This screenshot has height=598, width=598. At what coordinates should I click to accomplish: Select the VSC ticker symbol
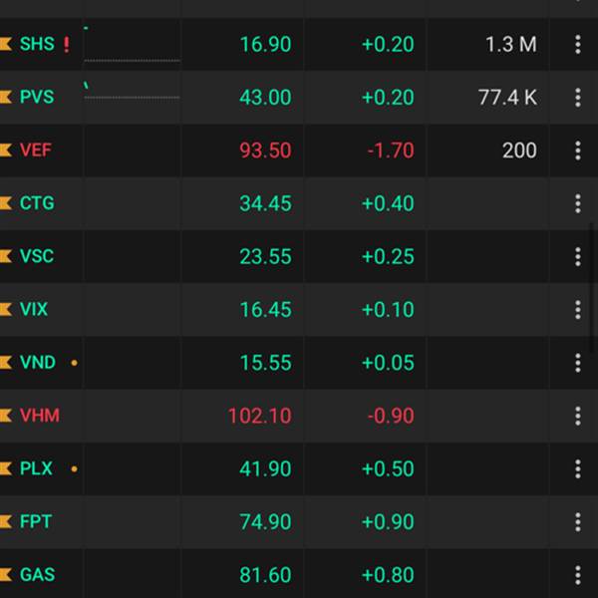[37, 256]
